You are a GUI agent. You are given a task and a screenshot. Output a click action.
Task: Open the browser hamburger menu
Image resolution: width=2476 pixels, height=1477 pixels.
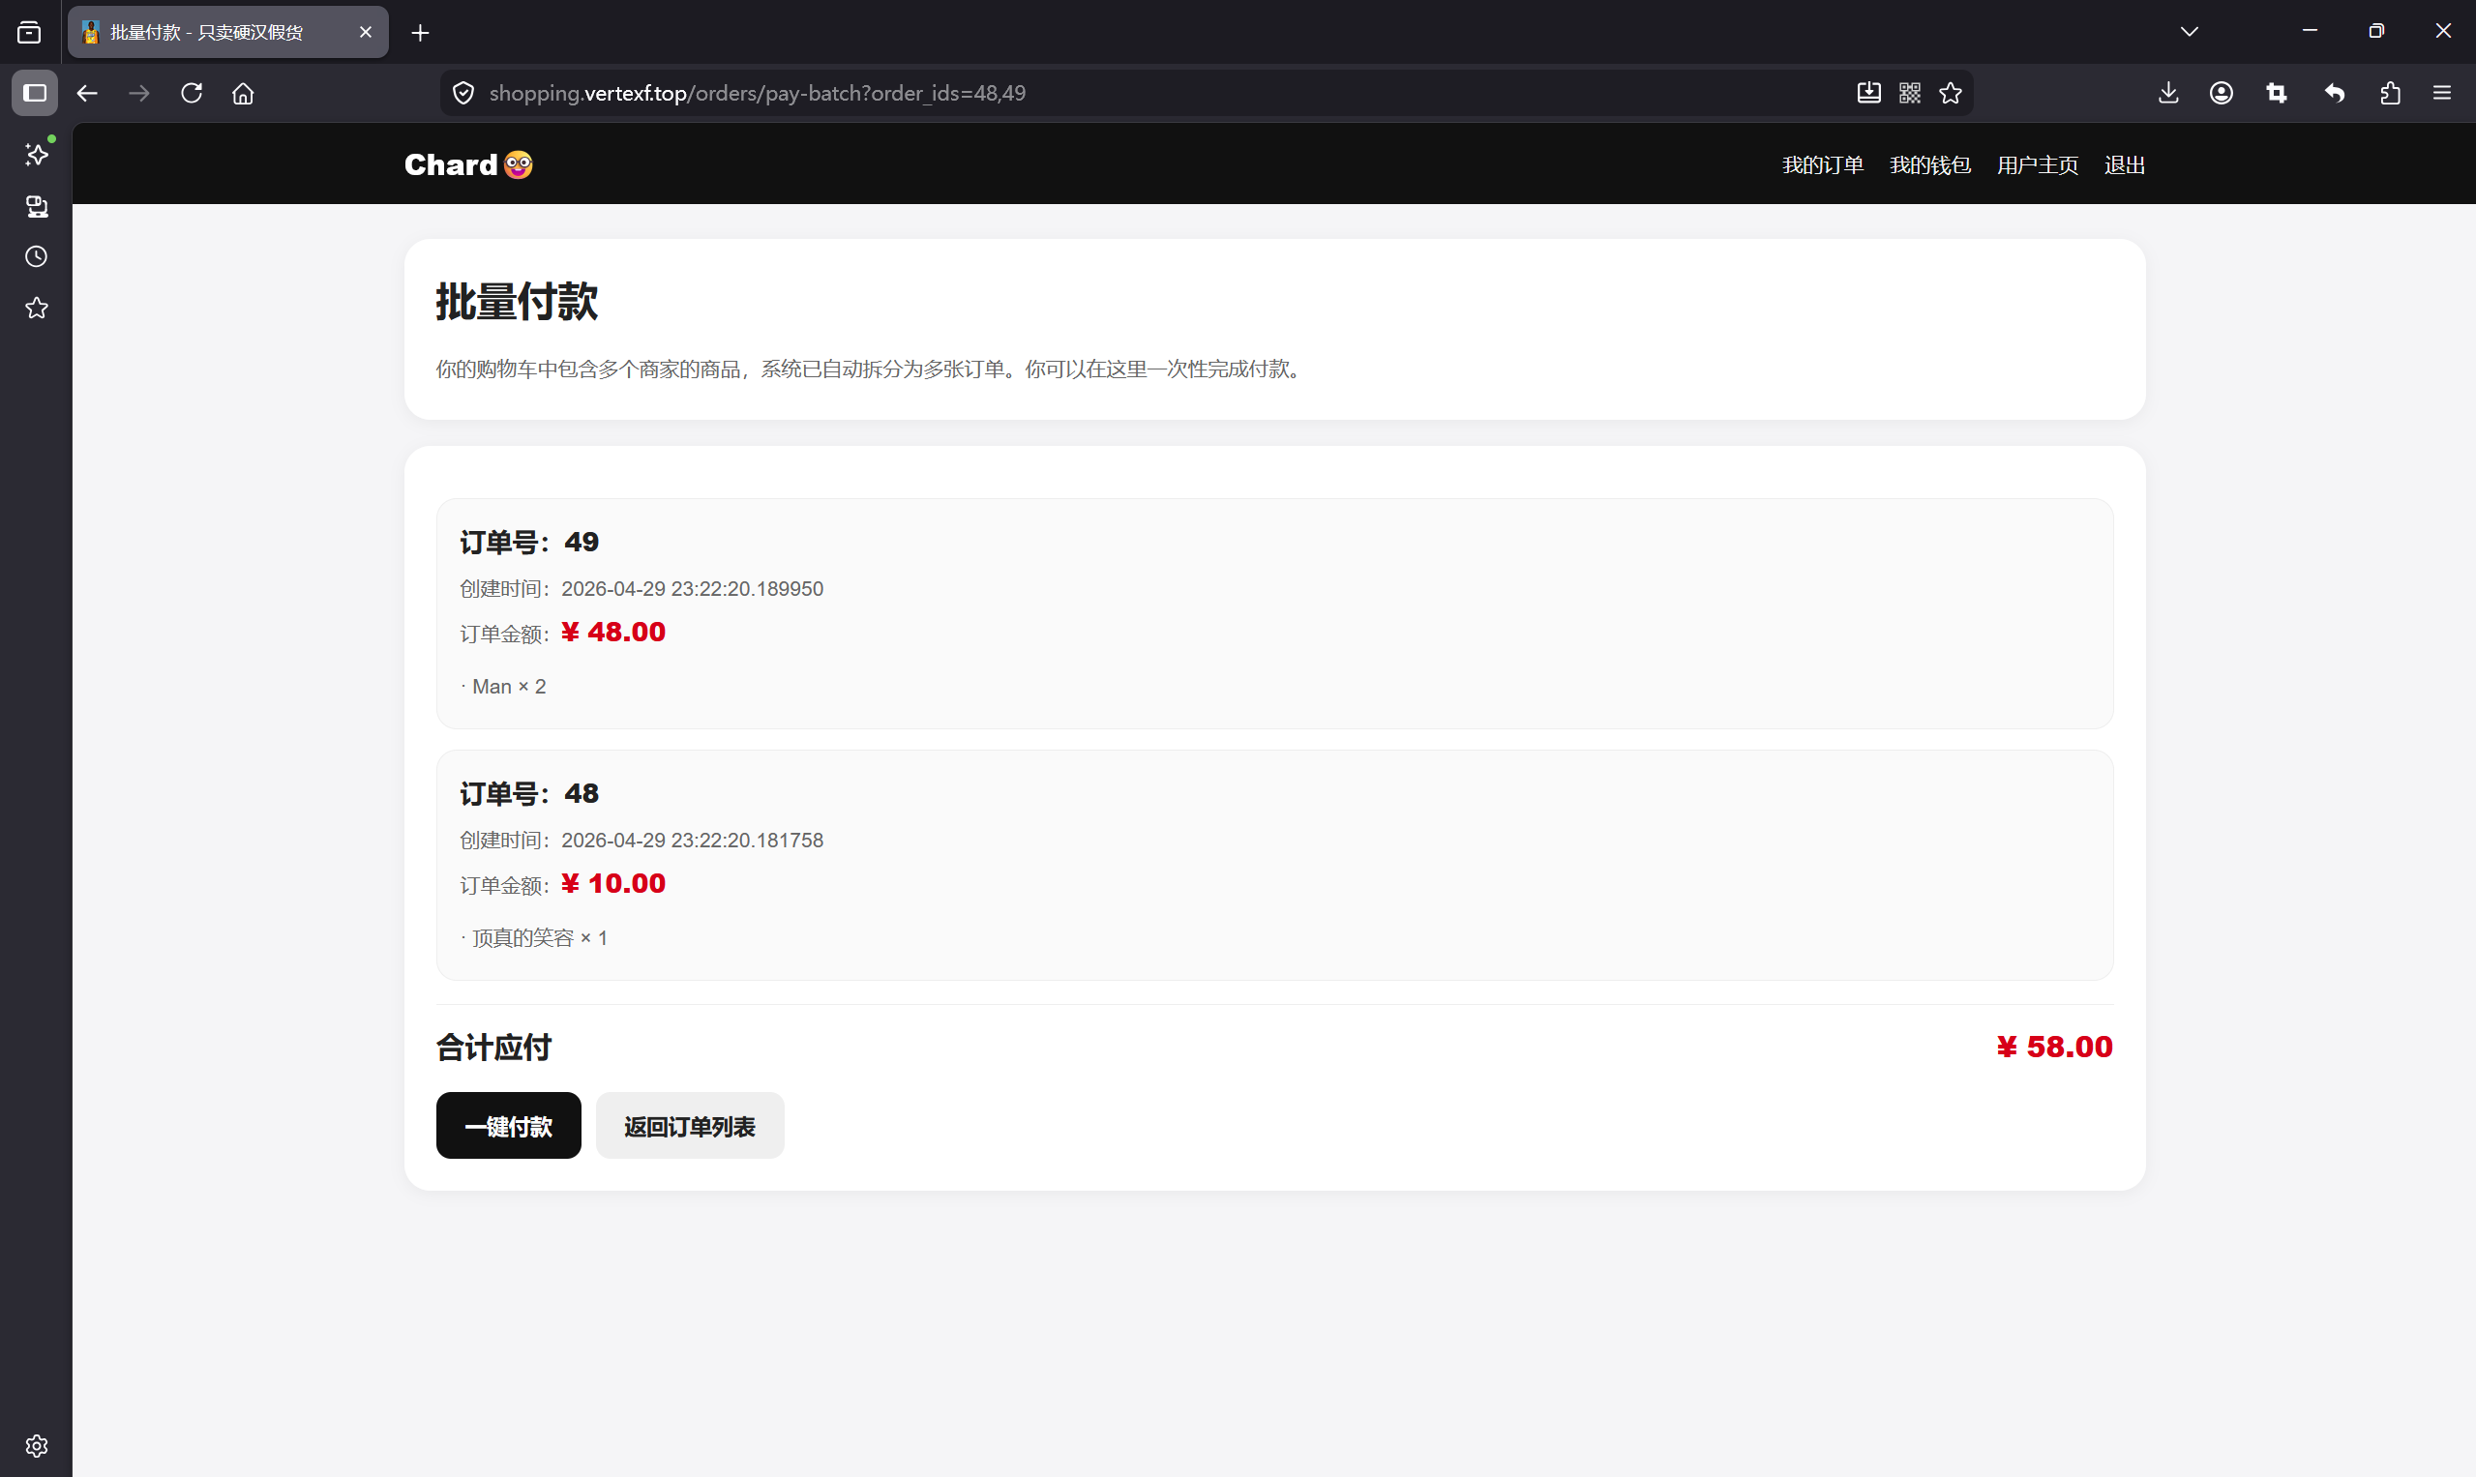(2441, 93)
